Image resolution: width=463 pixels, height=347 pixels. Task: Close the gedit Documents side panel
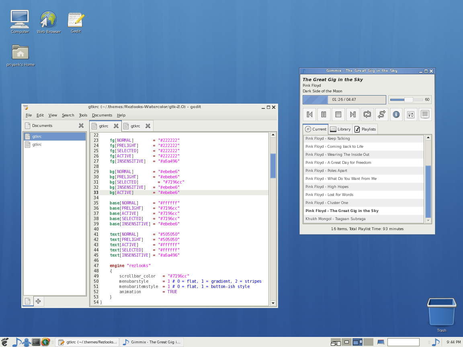(81, 126)
